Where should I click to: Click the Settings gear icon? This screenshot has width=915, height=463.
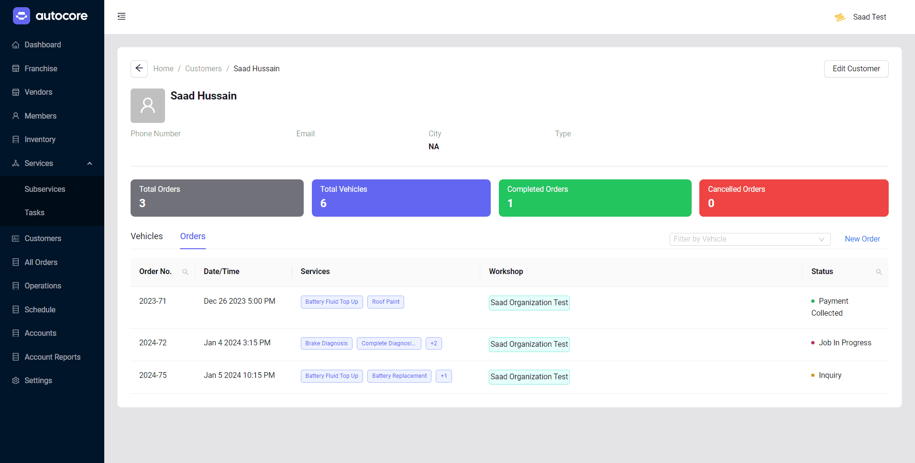click(16, 380)
